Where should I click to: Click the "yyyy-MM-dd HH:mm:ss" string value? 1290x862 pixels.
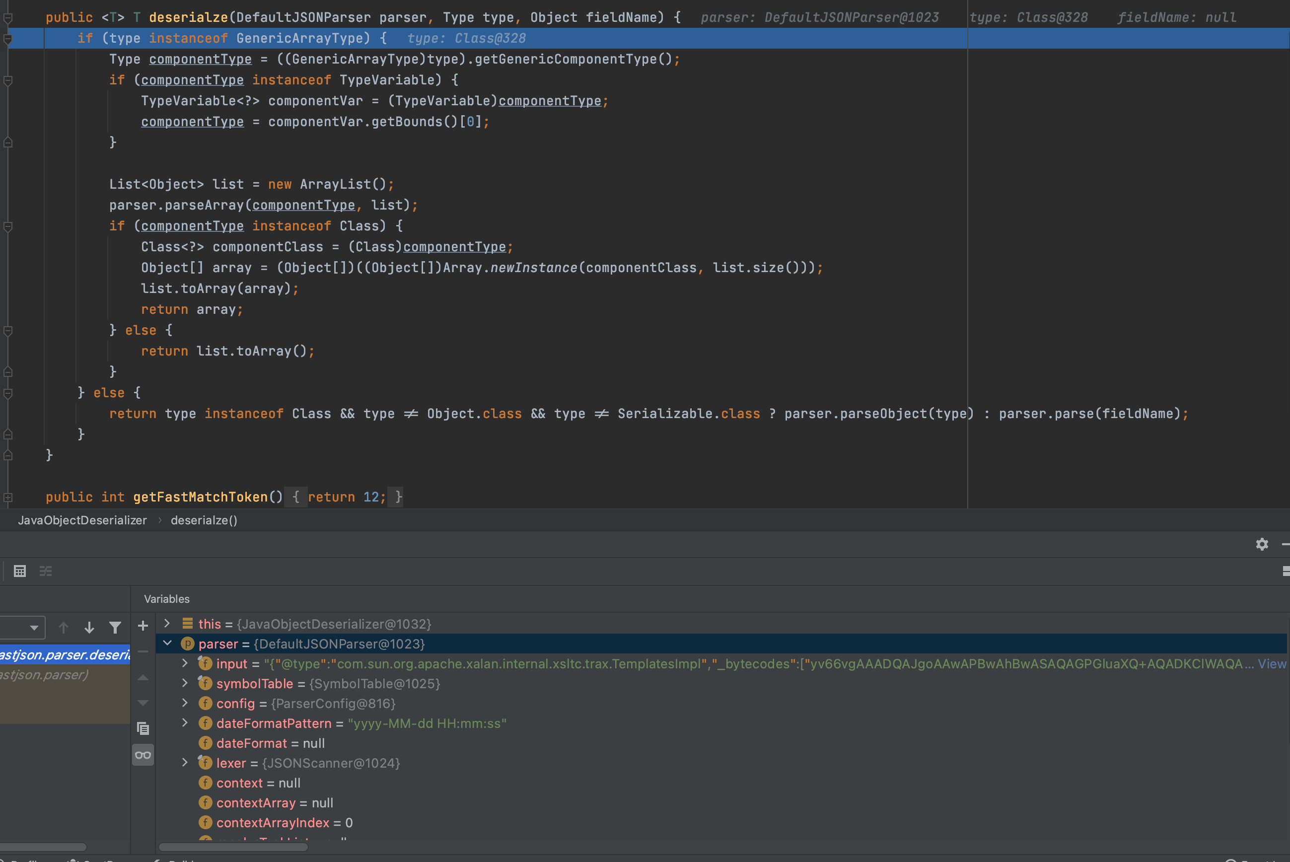[427, 723]
